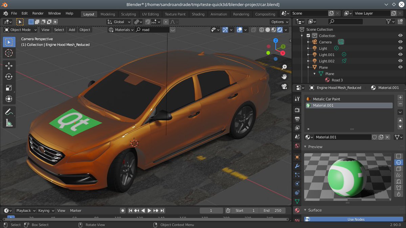
Task: Open the Output properties tab
Action: tap(297, 119)
